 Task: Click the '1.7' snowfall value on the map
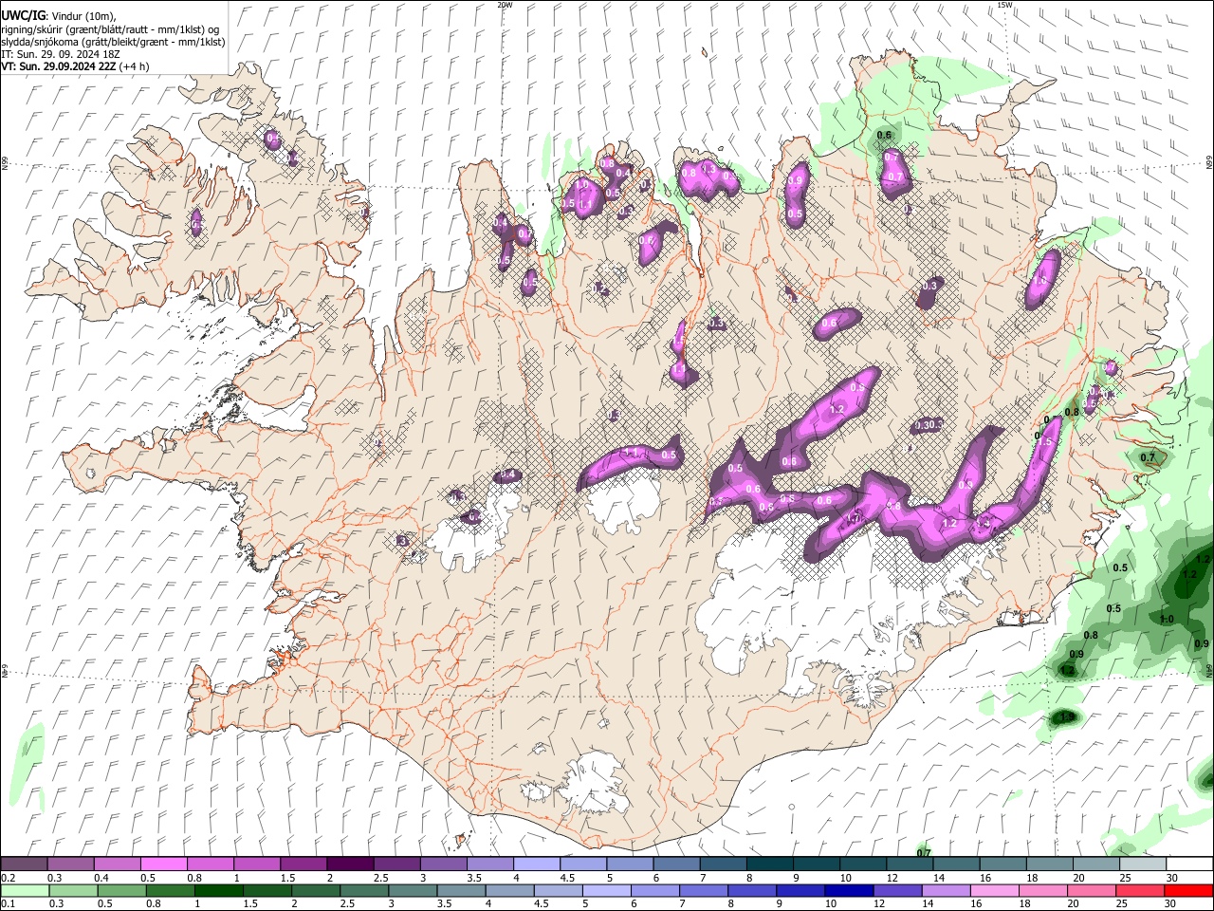854,519
